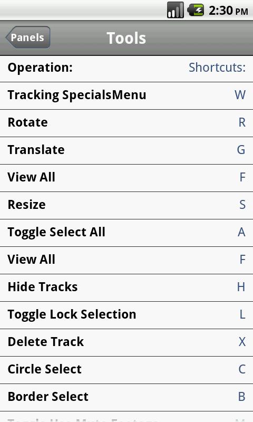Pick the Resize operation
This screenshot has height=422, width=253.
point(126,206)
